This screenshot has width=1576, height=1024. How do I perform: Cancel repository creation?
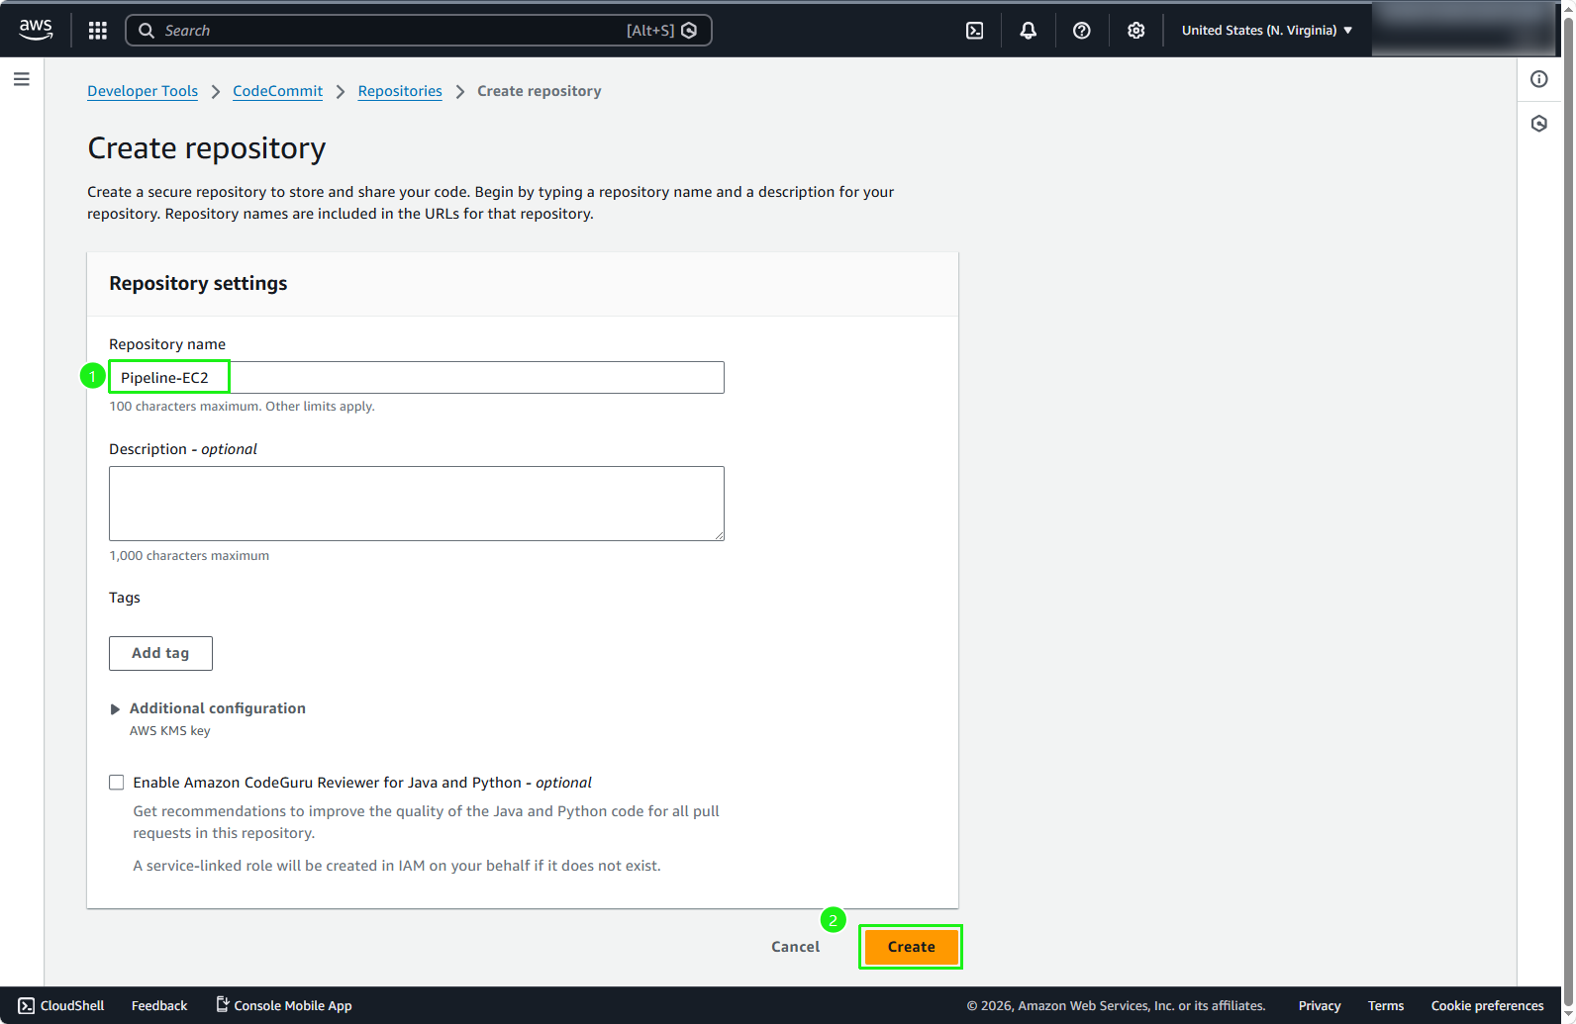tap(795, 947)
